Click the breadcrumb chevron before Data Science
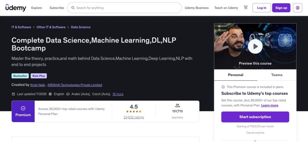308x144 pixels. pyautogui.click(x=68, y=27)
